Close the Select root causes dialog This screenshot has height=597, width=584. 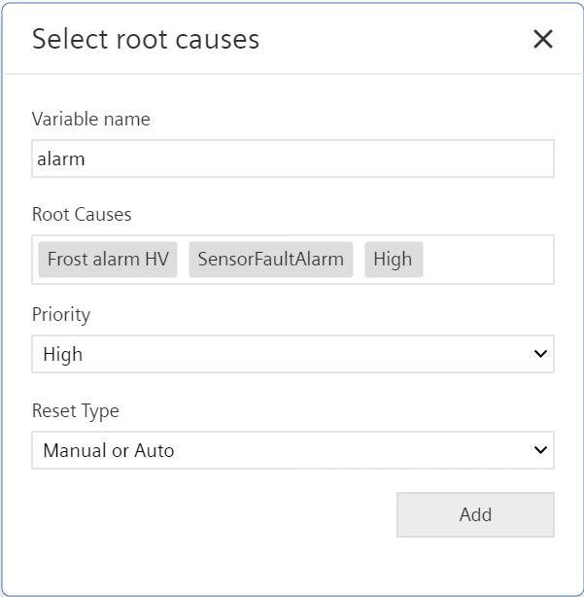543,39
